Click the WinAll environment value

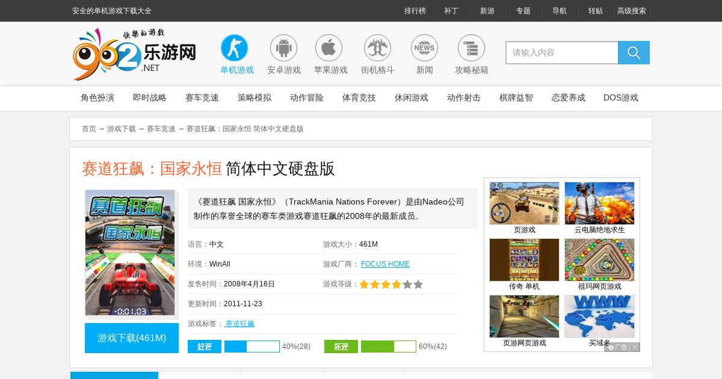pos(220,264)
